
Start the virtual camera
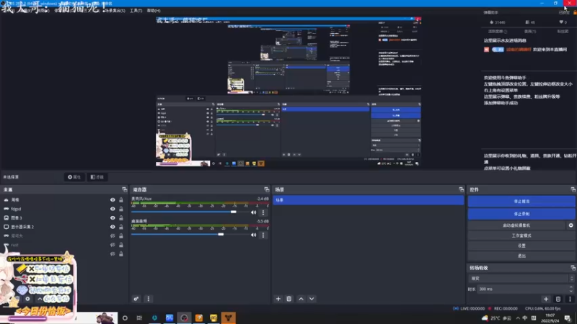(516, 225)
